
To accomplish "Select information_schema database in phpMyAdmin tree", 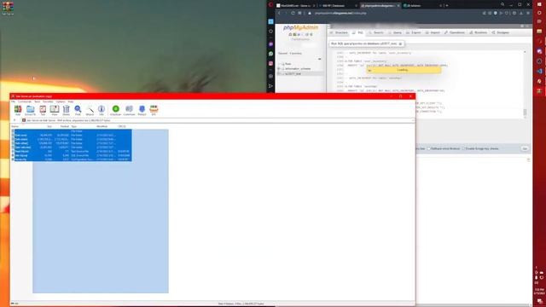I will pyautogui.click(x=298, y=69).
